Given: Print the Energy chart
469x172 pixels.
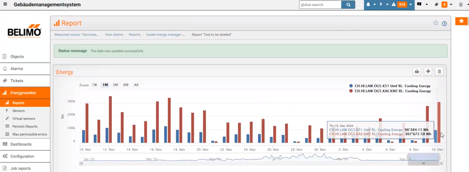Looking at the screenshot, I should pos(417,72).
